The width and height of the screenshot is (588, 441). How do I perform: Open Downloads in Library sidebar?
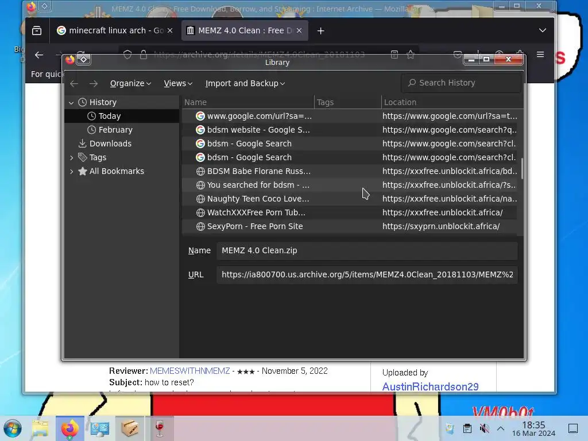pyautogui.click(x=122, y=144)
